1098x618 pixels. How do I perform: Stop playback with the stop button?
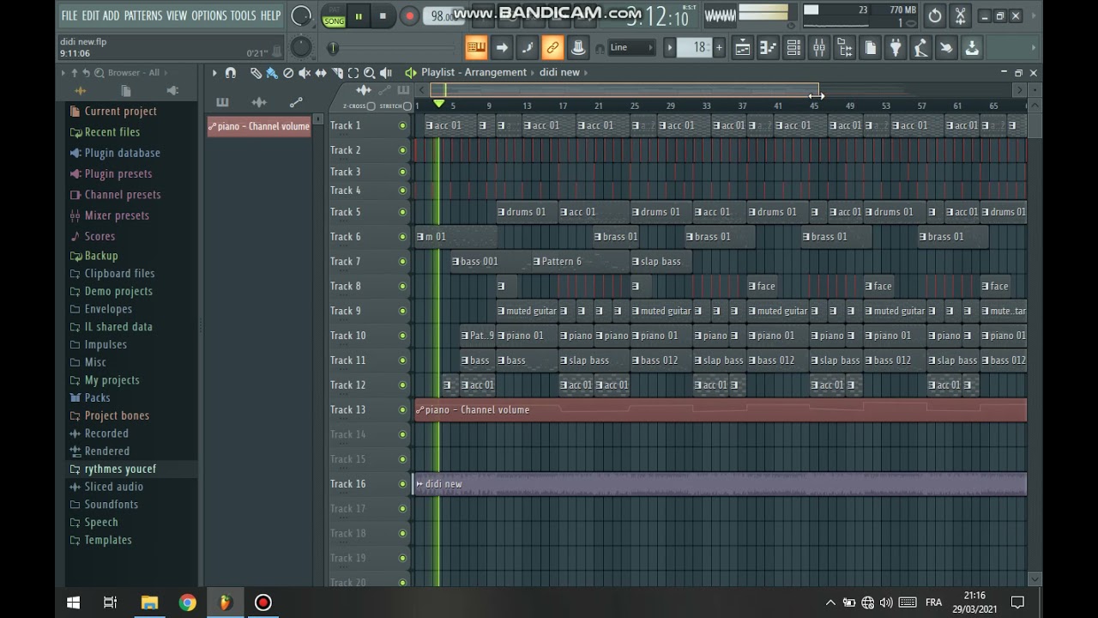click(383, 15)
